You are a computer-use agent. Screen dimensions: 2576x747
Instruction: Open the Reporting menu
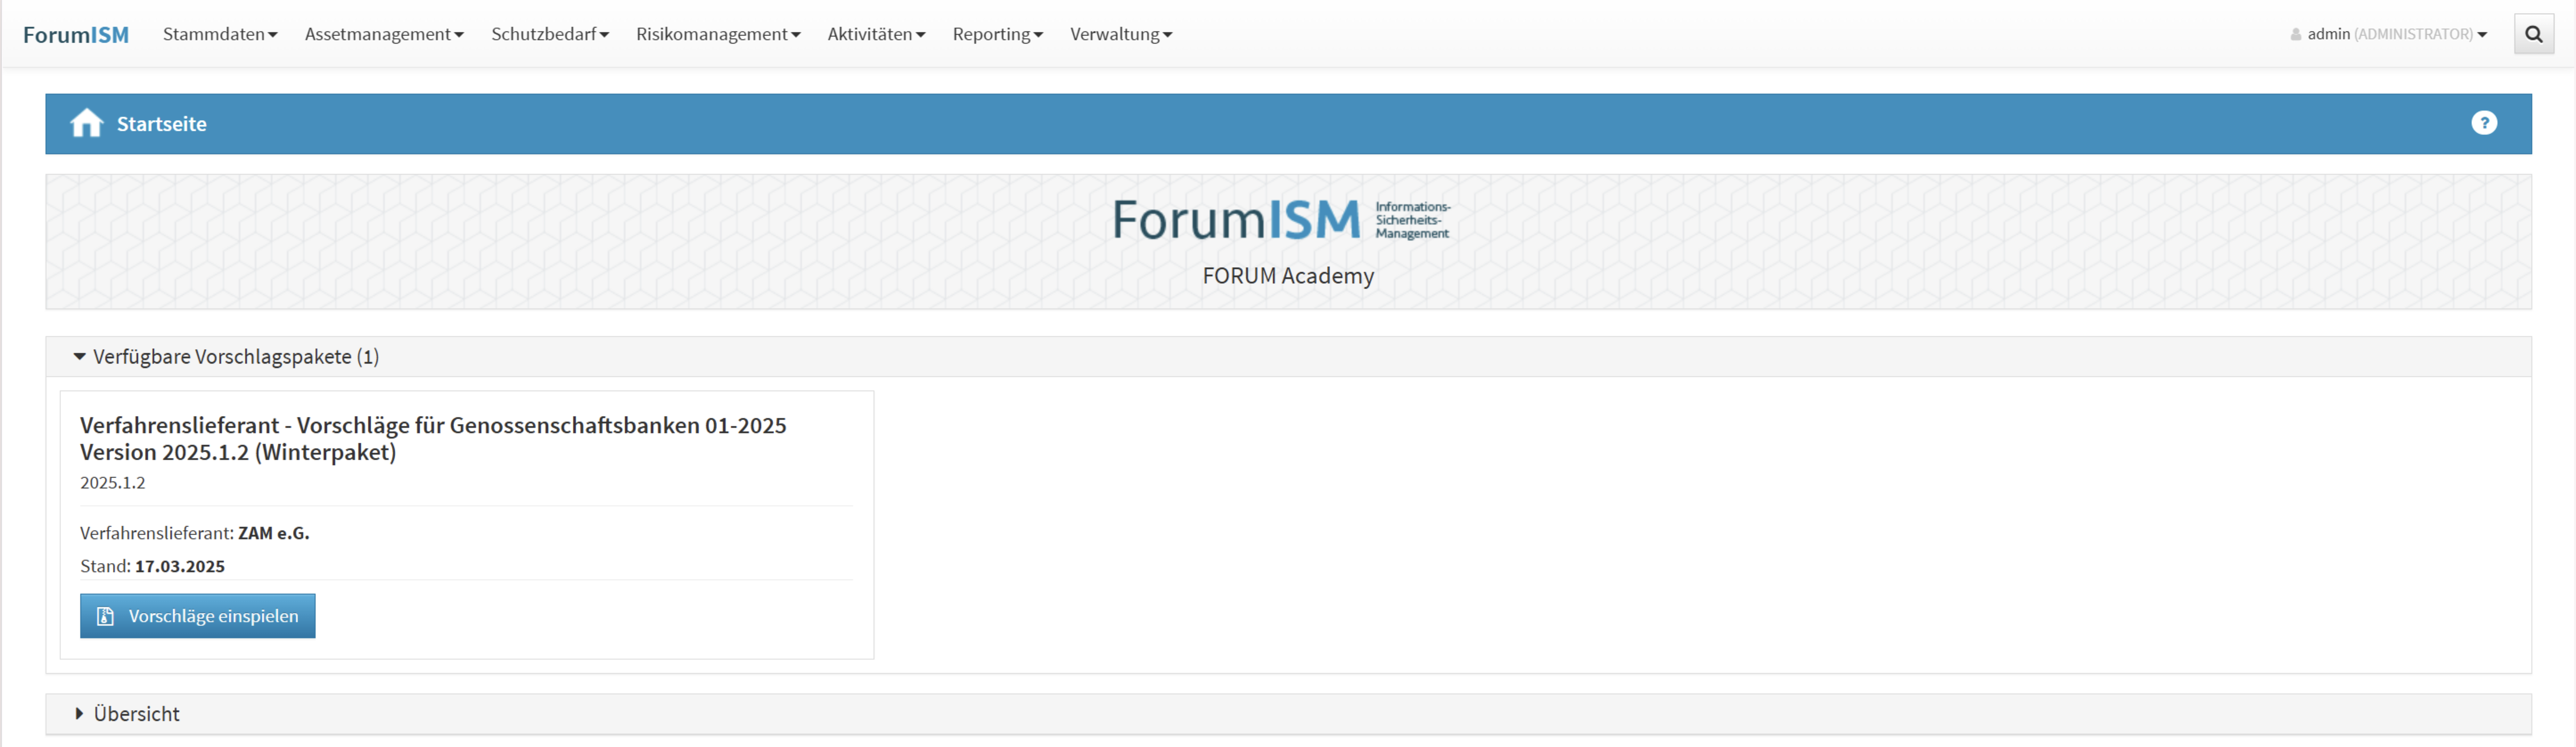point(997,34)
